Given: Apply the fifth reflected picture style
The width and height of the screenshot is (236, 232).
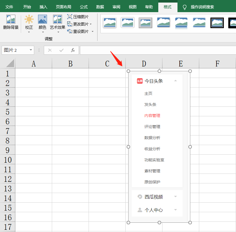Looking at the screenshot, I should [181, 23].
